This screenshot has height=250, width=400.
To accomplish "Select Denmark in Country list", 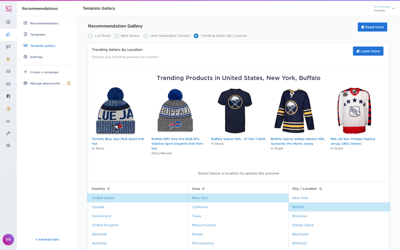I will 99,234.
